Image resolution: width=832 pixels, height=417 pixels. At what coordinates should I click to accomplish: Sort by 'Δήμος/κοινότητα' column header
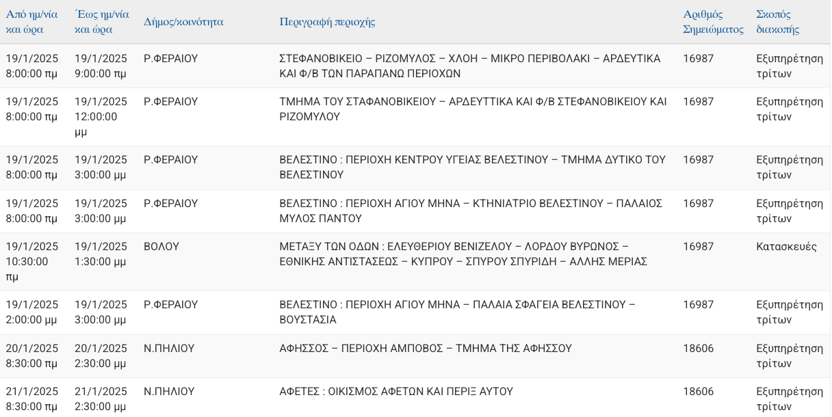[x=183, y=22]
